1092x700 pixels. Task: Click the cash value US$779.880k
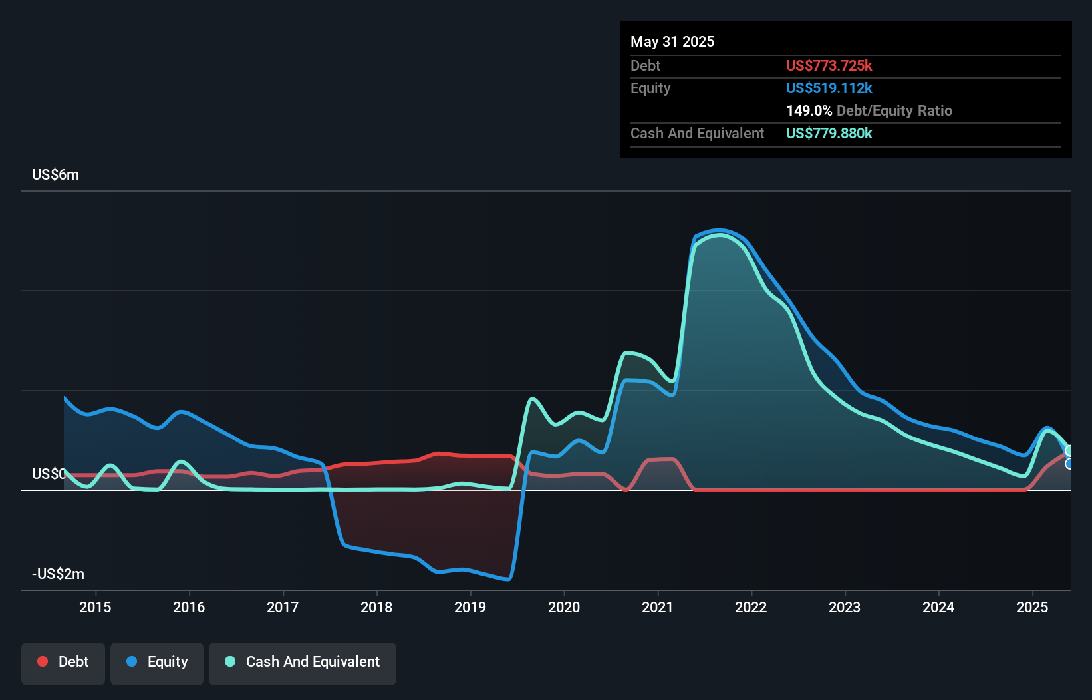[829, 133]
